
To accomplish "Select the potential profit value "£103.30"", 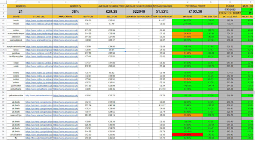I will click(195, 12).
